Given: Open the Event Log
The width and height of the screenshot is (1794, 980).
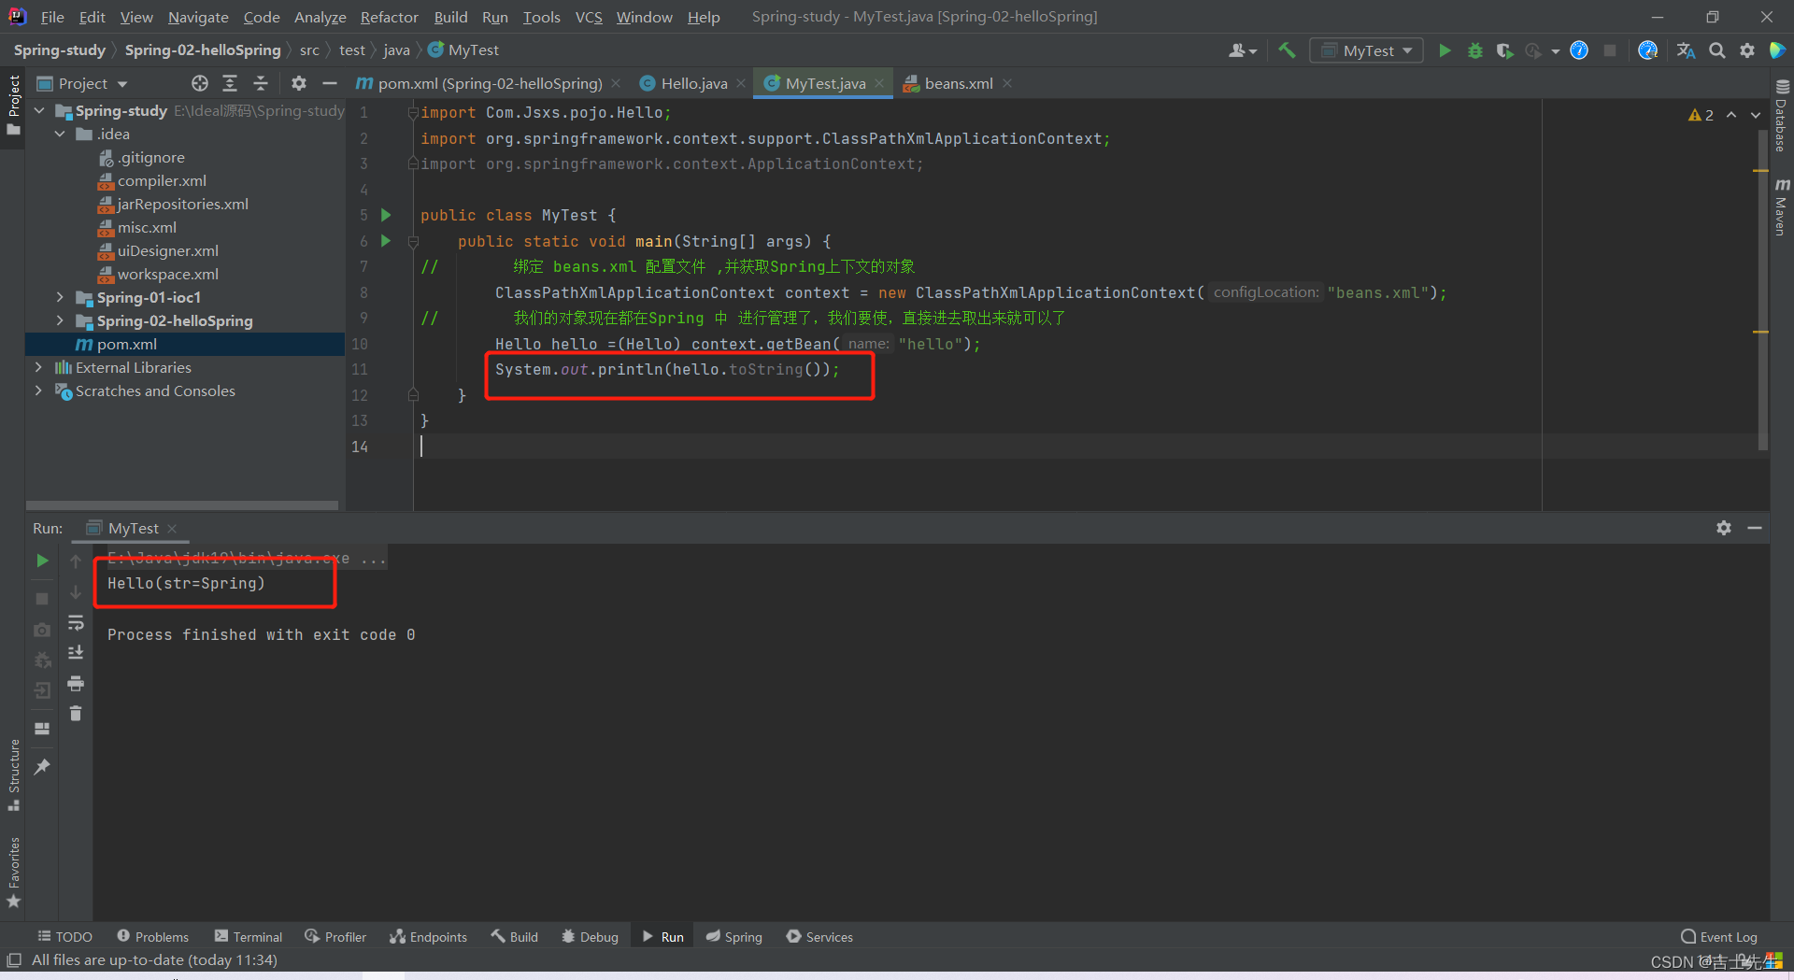Looking at the screenshot, I should (1718, 936).
